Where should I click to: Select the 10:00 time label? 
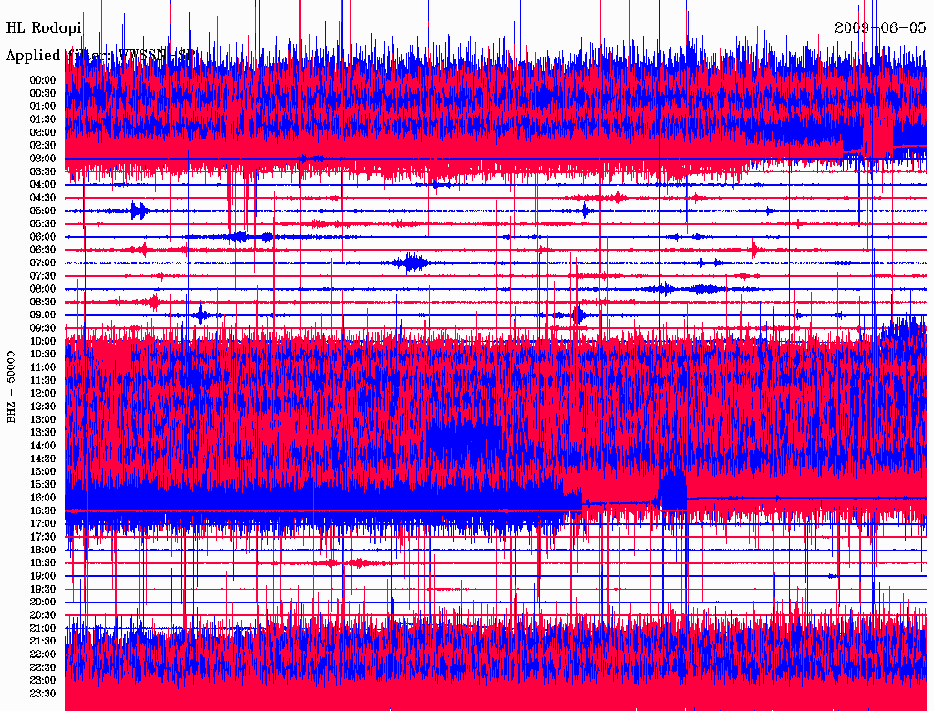pos(43,342)
